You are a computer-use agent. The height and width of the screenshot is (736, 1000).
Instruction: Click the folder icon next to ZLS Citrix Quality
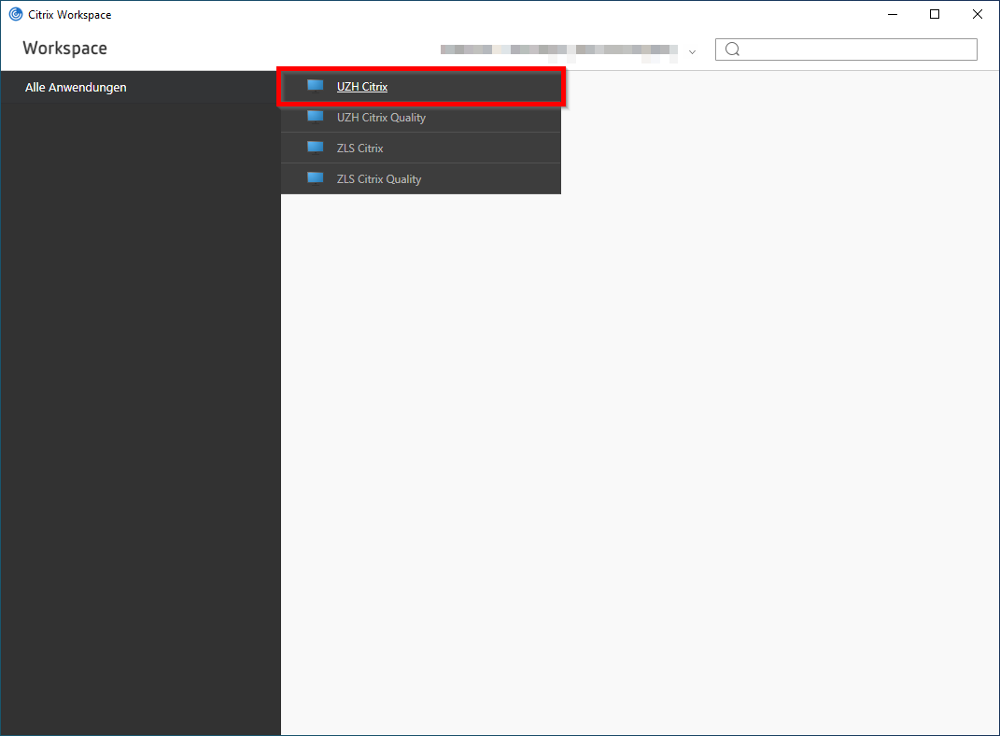coord(315,178)
